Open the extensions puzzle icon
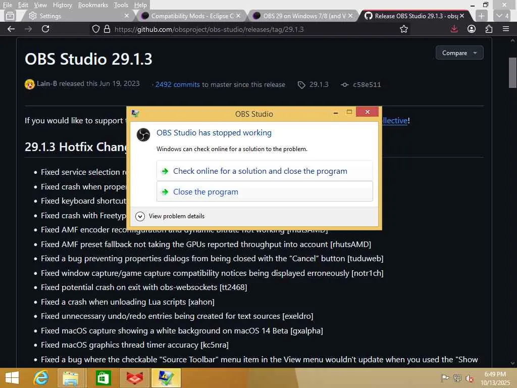Image resolution: width=517 pixels, height=388 pixels. (489, 29)
